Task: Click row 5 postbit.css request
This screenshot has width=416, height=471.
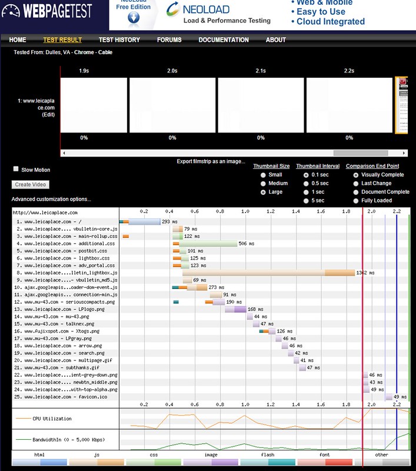Action: pyautogui.click(x=62, y=251)
